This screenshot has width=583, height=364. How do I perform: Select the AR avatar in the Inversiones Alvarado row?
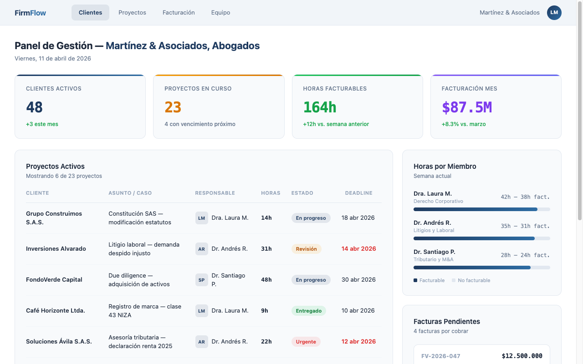[201, 248]
